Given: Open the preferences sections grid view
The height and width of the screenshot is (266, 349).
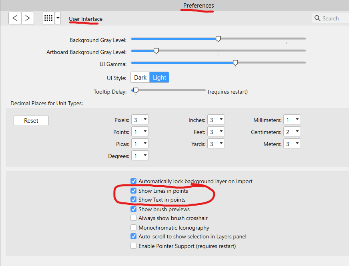Looking at the screenshot, I should [48, 18].
